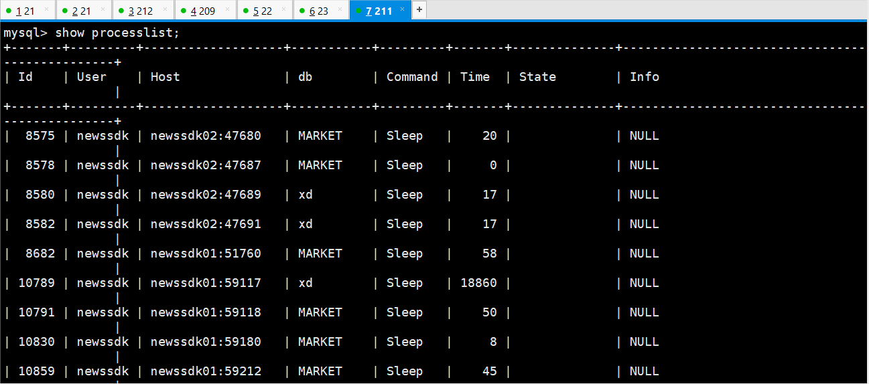869x384 pixels.
Task: Click process Id 8578
Action: 40,165
